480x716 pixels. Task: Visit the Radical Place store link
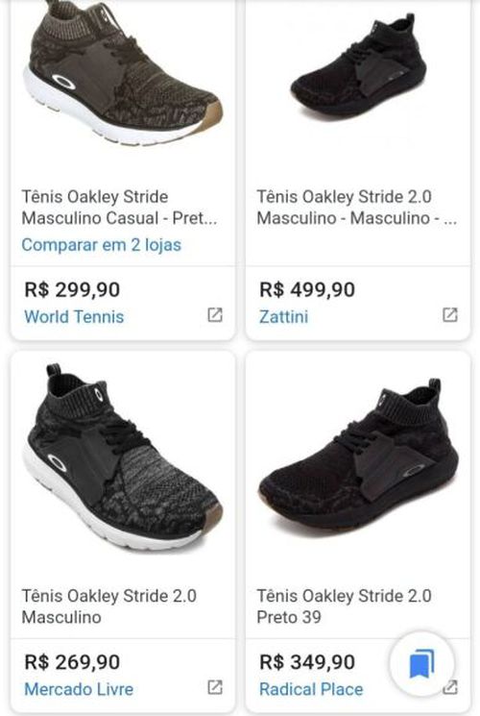[311, 689]
